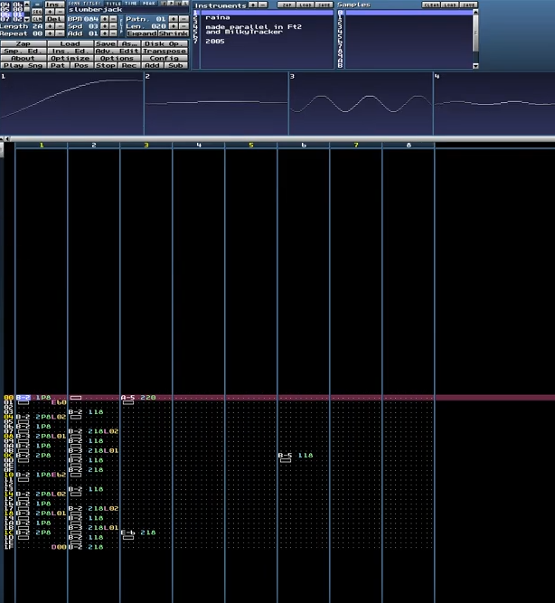Open the Options panel
The height and width of the screenshot is (603, 555).
tap(117, 58)
